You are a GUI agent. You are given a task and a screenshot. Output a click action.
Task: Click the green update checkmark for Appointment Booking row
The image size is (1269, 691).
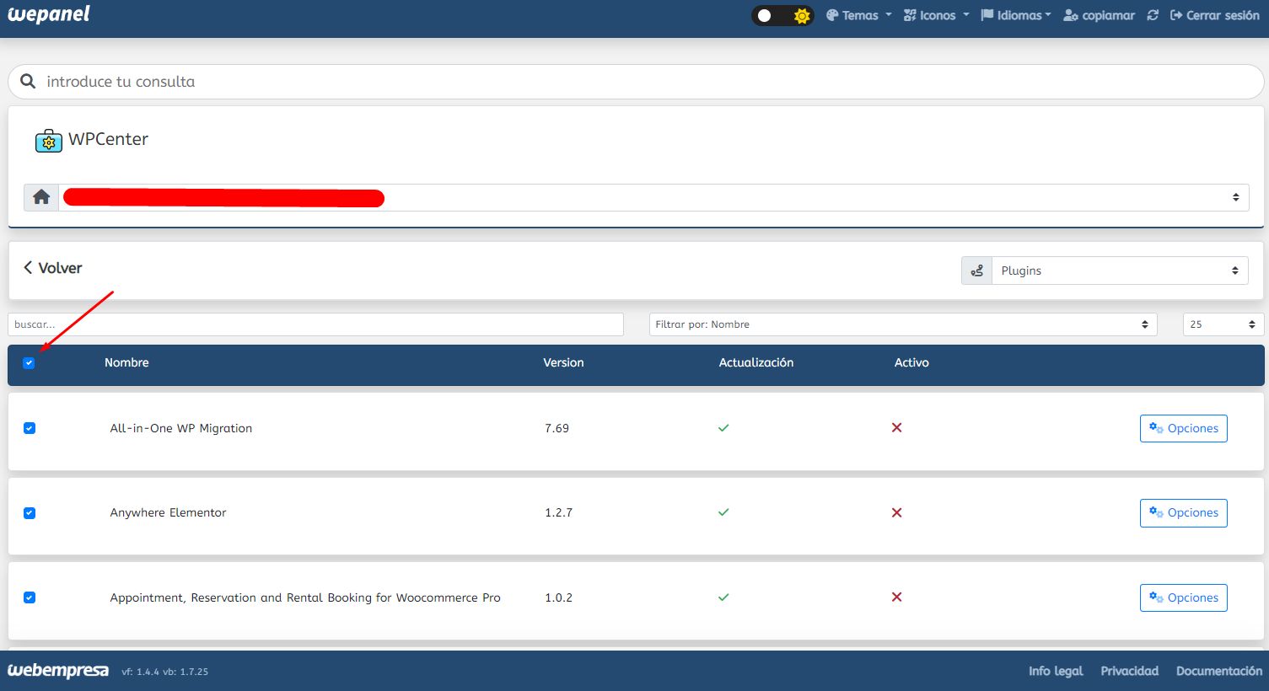723,597
